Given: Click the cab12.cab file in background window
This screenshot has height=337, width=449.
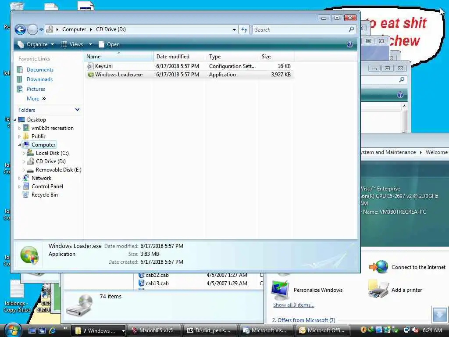Looking at the screenshot, I should (x=157, y=275).
